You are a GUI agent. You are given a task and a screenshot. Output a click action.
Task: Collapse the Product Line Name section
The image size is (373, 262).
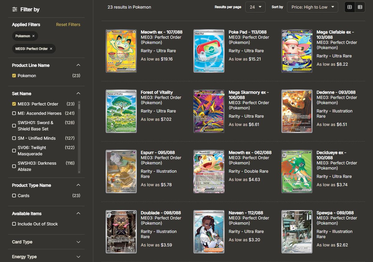(x=78, y=65)
